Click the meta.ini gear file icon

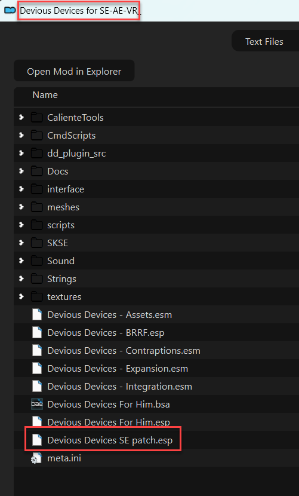pos(37,458)
